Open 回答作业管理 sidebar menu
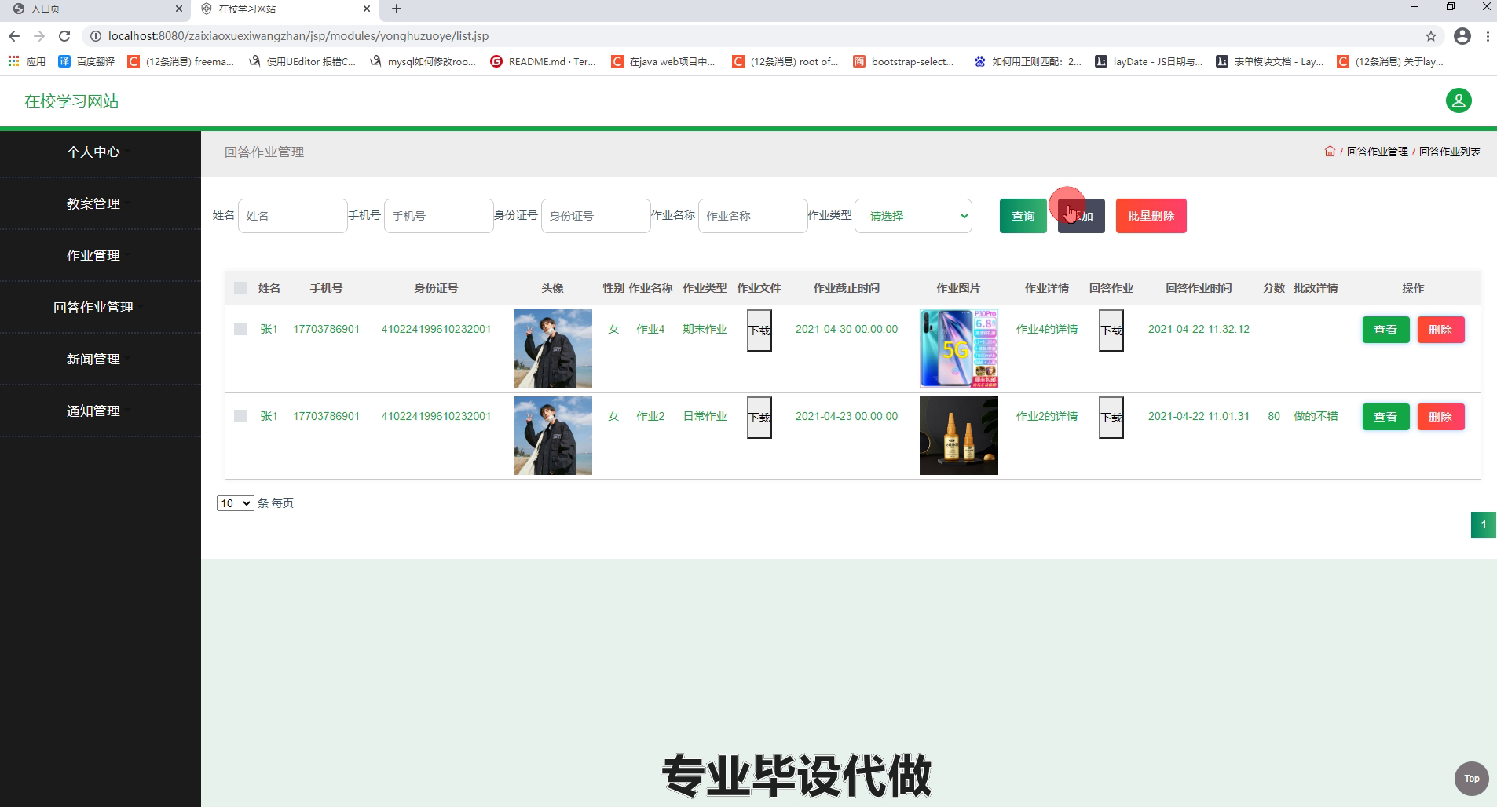The width and height of the screenshot is (1497, 807). point(93,307)
